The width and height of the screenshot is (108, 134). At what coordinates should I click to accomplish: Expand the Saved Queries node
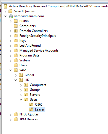tap(5, 11)
